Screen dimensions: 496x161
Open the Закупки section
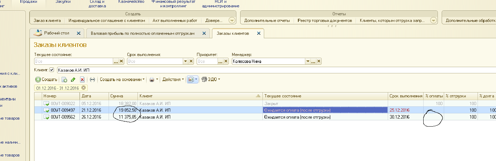(63, 2)
